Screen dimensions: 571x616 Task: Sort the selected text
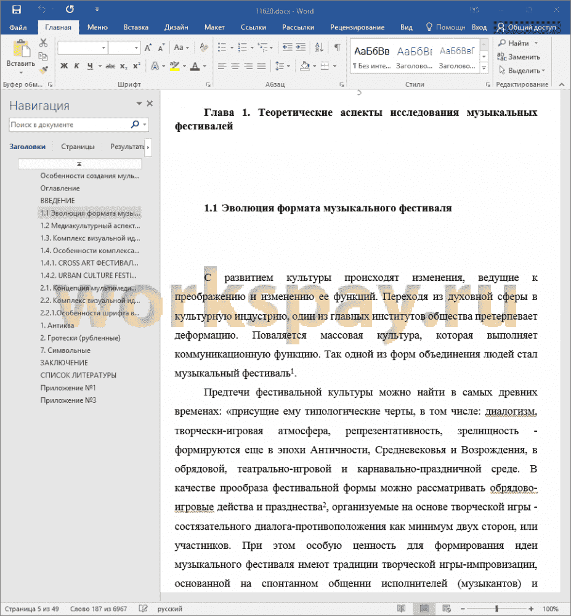[x=319, y=47]
